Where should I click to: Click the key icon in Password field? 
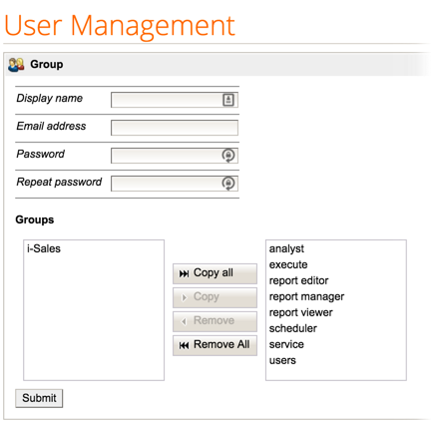point(228,156)
